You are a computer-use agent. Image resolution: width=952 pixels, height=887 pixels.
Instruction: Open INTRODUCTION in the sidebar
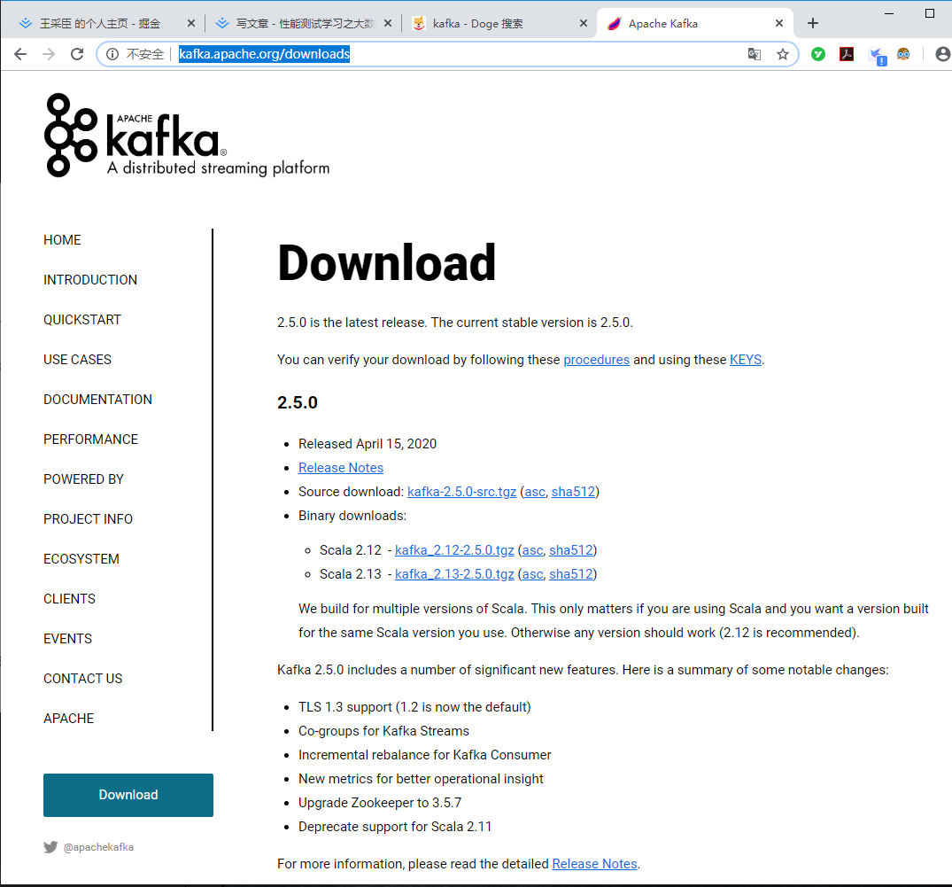tap(89, 279)
